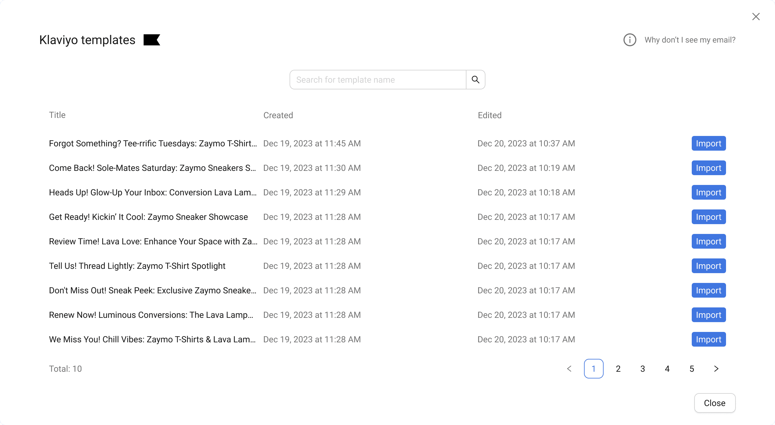Image resolution: width=775 pixels, height=425 pixels.
Task: Import the Come Back Sole-Mates Saturday template
Action: click(x=708, y=168)
